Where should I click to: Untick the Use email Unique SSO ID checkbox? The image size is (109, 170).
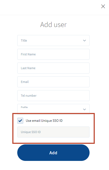point(20,121)
